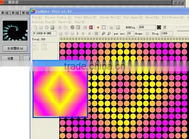Switch to 第3组 tab in player window
This screenshot has height=139, width=189.
tap(25, 13)
